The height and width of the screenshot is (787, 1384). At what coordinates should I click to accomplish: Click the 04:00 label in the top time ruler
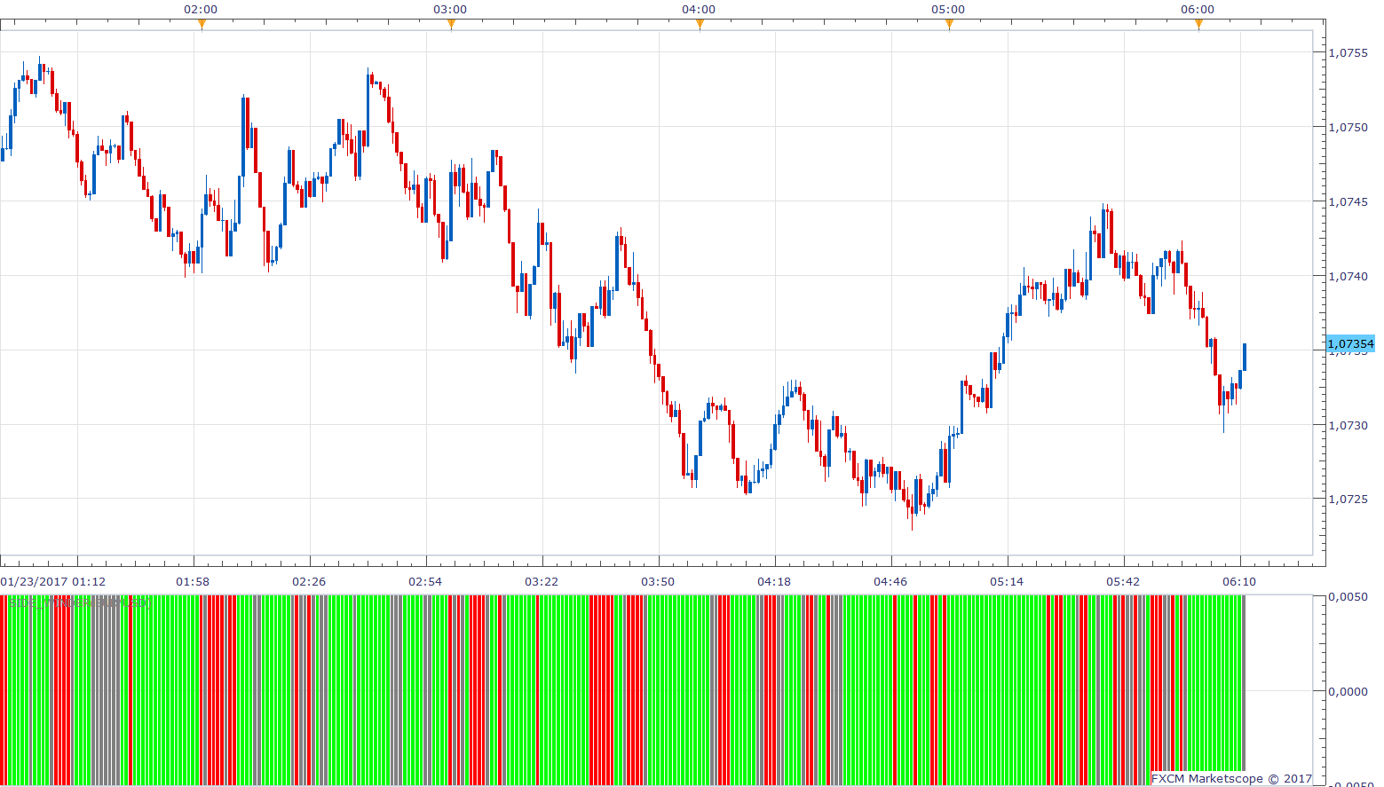(699, 9)
